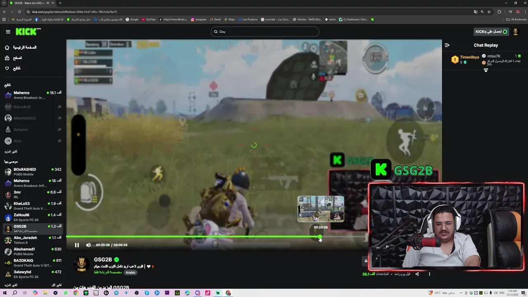Open Windows taskbar search

coord(15,293)
